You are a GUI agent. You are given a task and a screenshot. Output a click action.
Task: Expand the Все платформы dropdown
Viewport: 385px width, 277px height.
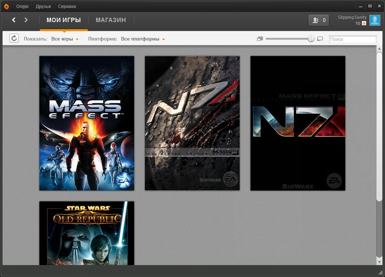click(x=143, y=39)
